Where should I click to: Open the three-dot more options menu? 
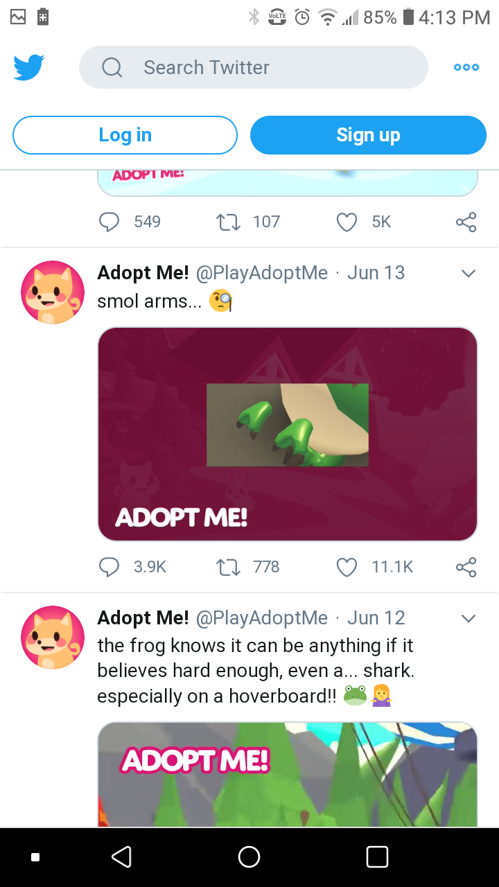[x=466, y=67]
